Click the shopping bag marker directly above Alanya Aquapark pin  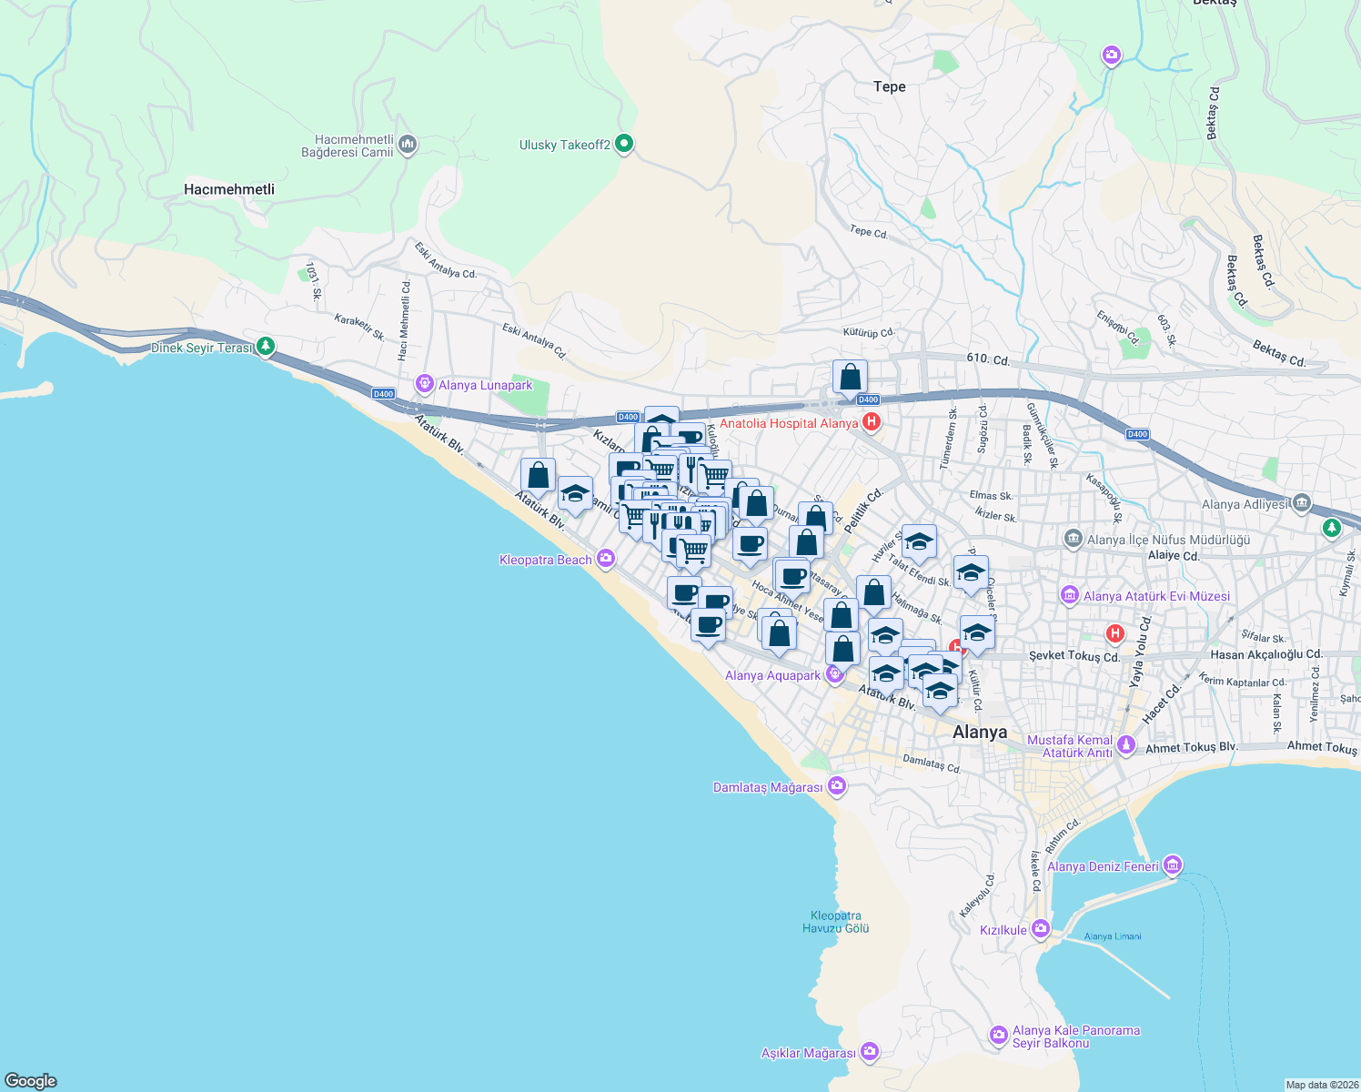tap(842, 650)
